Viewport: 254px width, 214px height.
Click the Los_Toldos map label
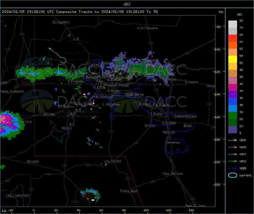112,161
